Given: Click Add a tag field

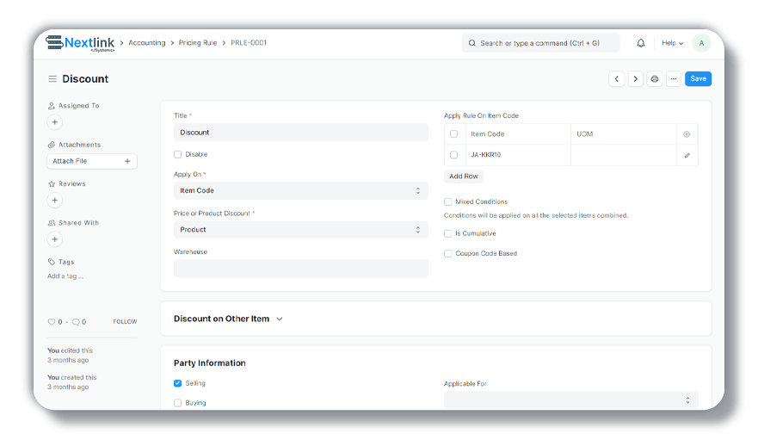Looking at the screenshot, I should coord(65,276).
